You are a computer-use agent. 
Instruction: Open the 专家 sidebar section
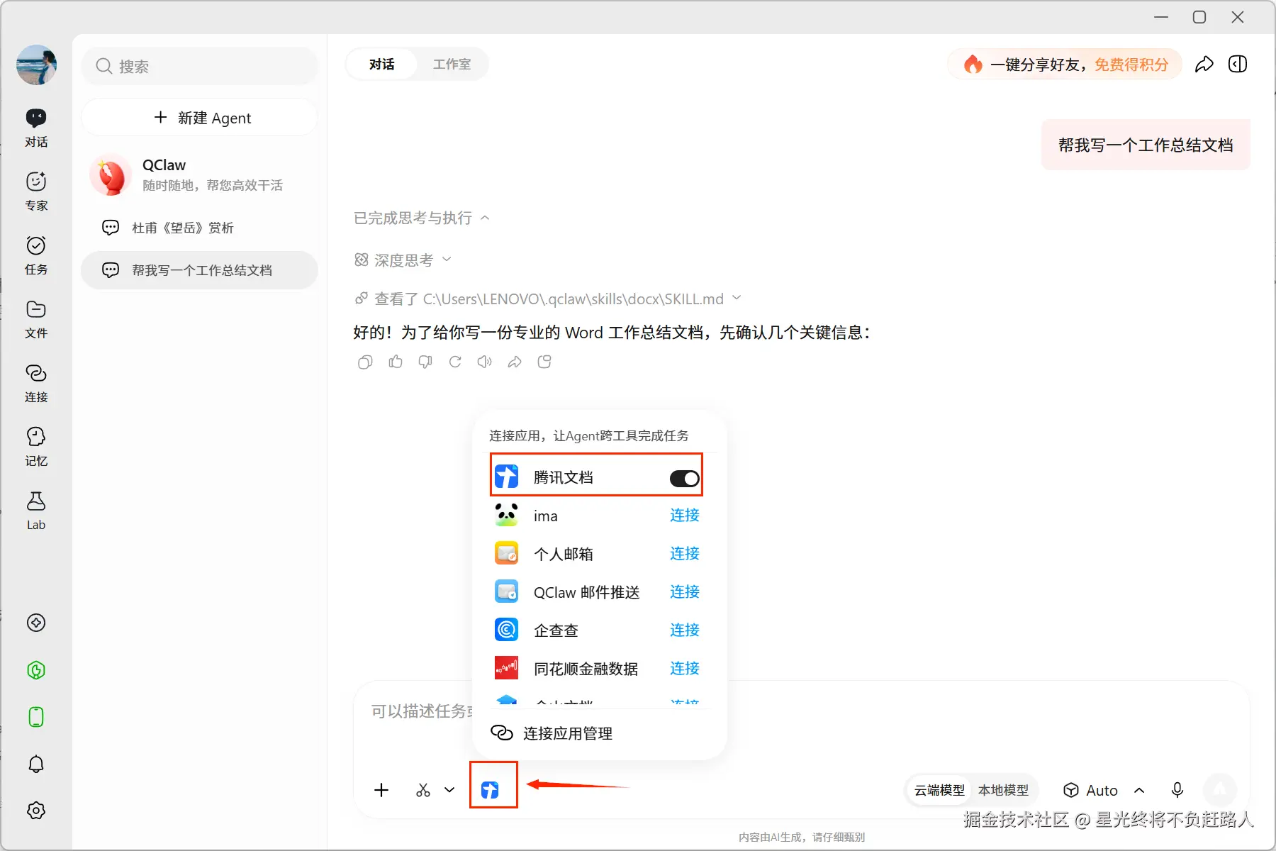point(36,191)
